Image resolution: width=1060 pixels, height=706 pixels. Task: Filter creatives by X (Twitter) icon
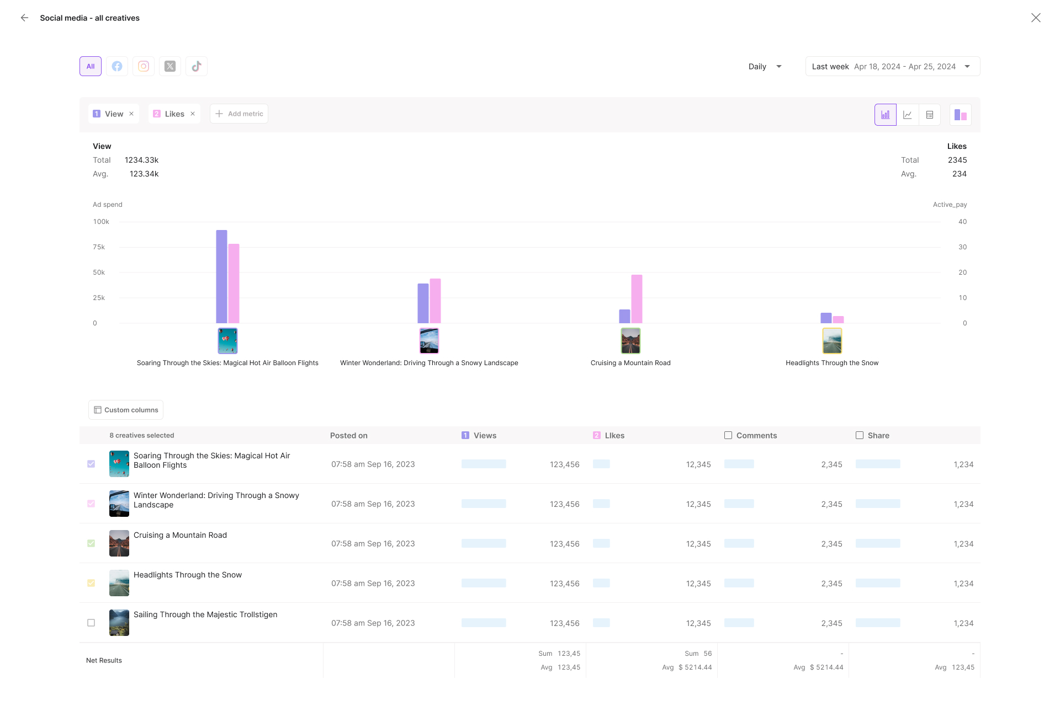170,66
